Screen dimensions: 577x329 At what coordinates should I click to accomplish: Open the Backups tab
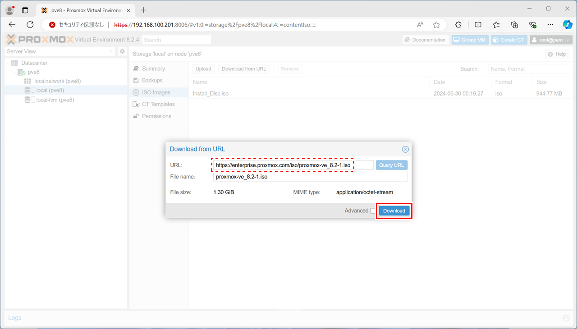pyautogui.click(x=152, y=81)
